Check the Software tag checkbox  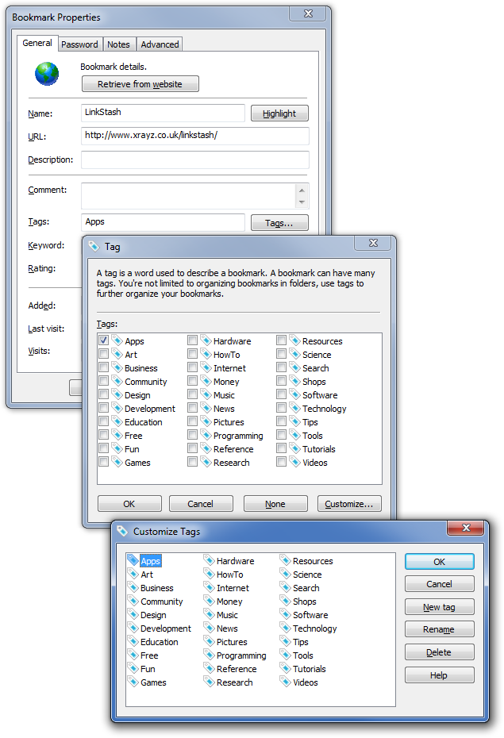(282, 395)
